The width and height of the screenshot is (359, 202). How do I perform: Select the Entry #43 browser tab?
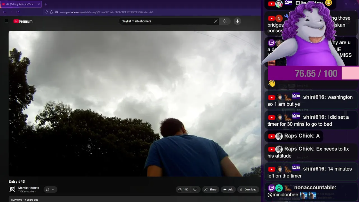21,4
